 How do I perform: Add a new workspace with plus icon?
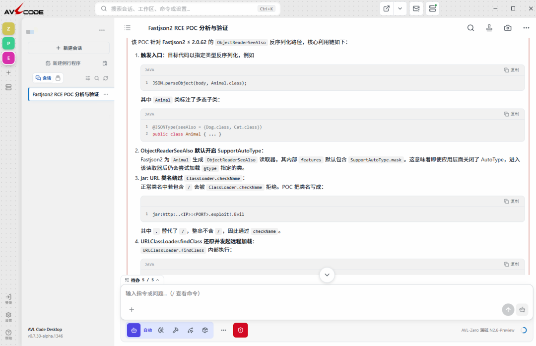pyautogui.click(x=8, y=72)
